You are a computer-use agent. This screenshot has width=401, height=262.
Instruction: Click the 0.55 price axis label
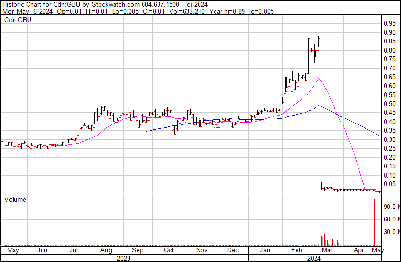coord(389,95)
